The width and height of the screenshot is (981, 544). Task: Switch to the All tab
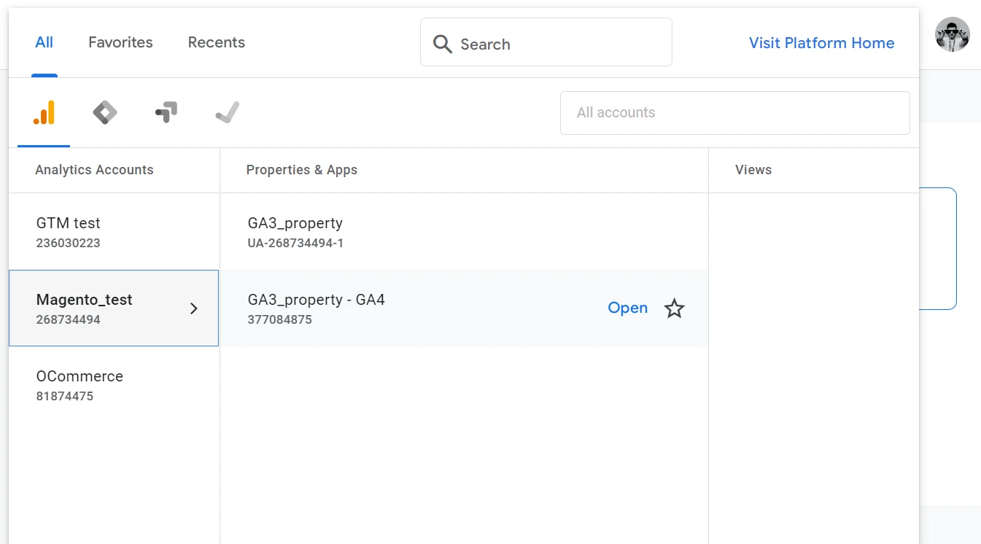[44, 42]
